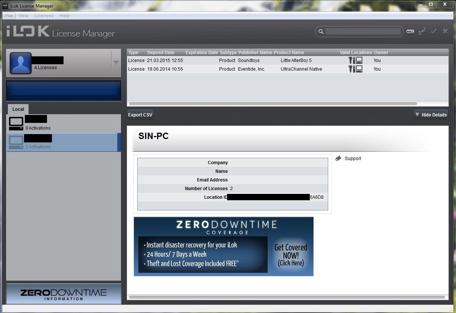Click the blue user avatar icon
The width and height of the screenshot is (456, 313).
coord(21,63)
